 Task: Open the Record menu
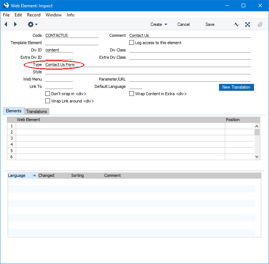34,15
